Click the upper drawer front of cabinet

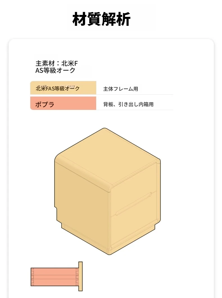(133, 190)
